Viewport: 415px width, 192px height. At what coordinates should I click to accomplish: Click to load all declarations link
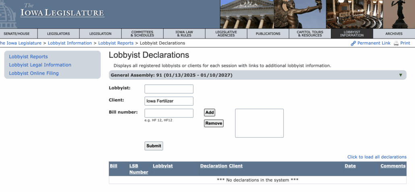(377, 157)
